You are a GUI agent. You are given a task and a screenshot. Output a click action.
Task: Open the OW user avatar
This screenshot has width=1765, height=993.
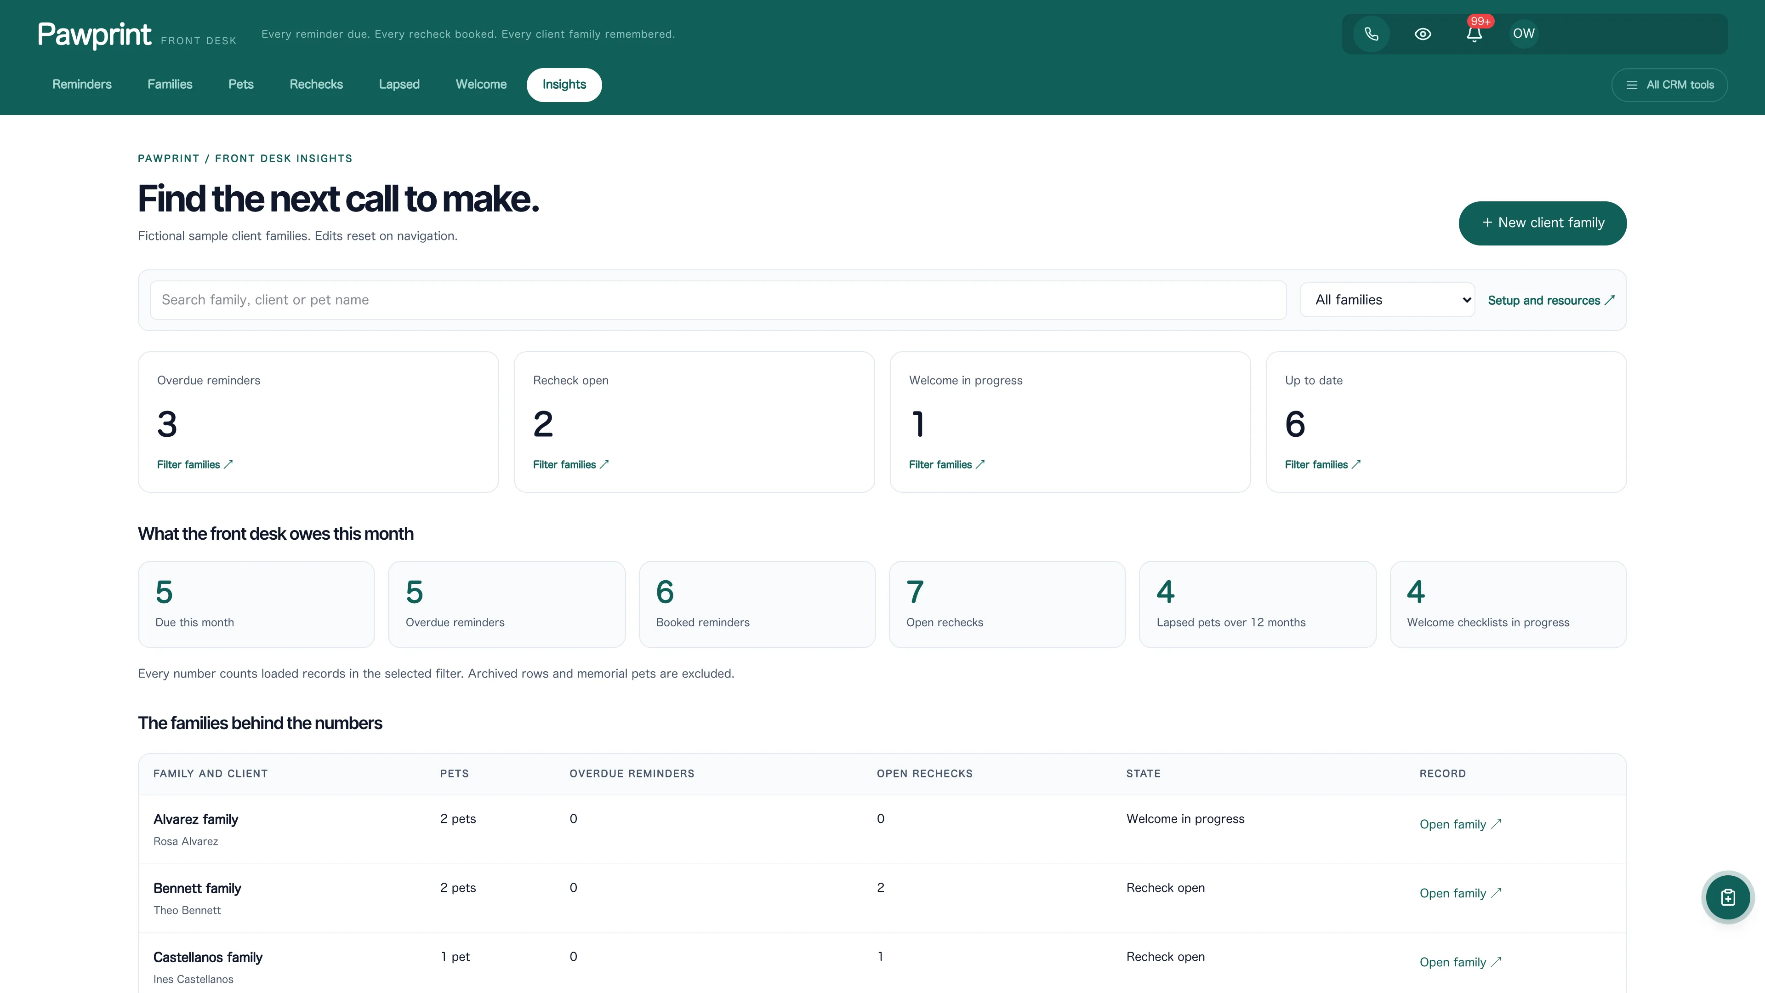pos(1524,34)
